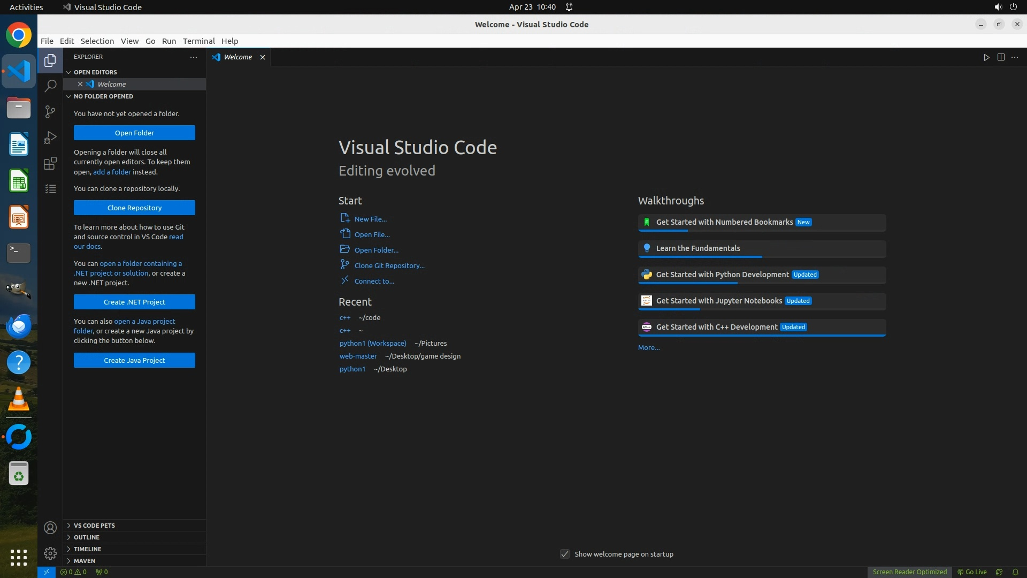Image resolution: width=1027 pixels, height=578 pixels.
Task: Open the Run and Debug view
Action: tap(50, 138)
